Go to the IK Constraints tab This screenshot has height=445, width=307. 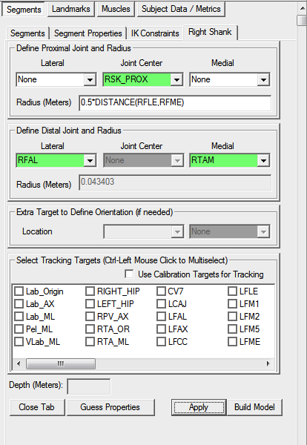coord(155,33)
